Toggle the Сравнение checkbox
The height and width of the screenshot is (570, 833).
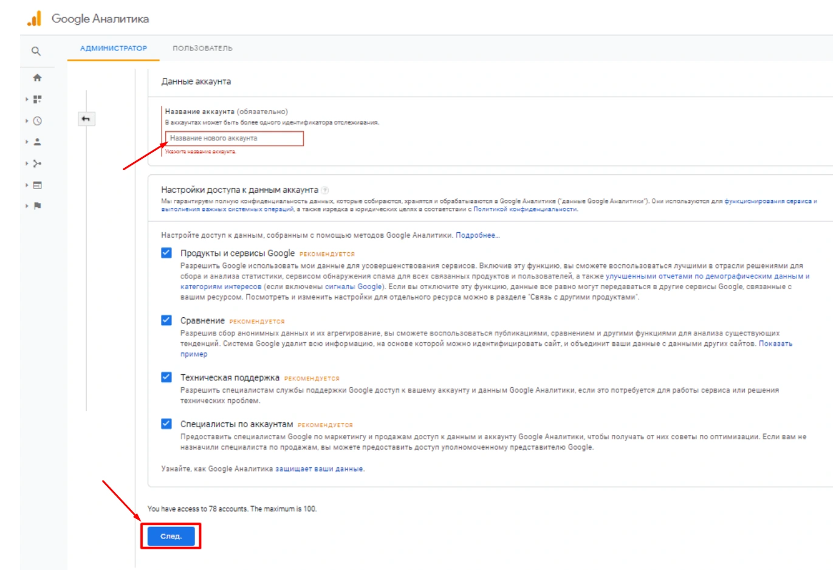tap(166, 320)
